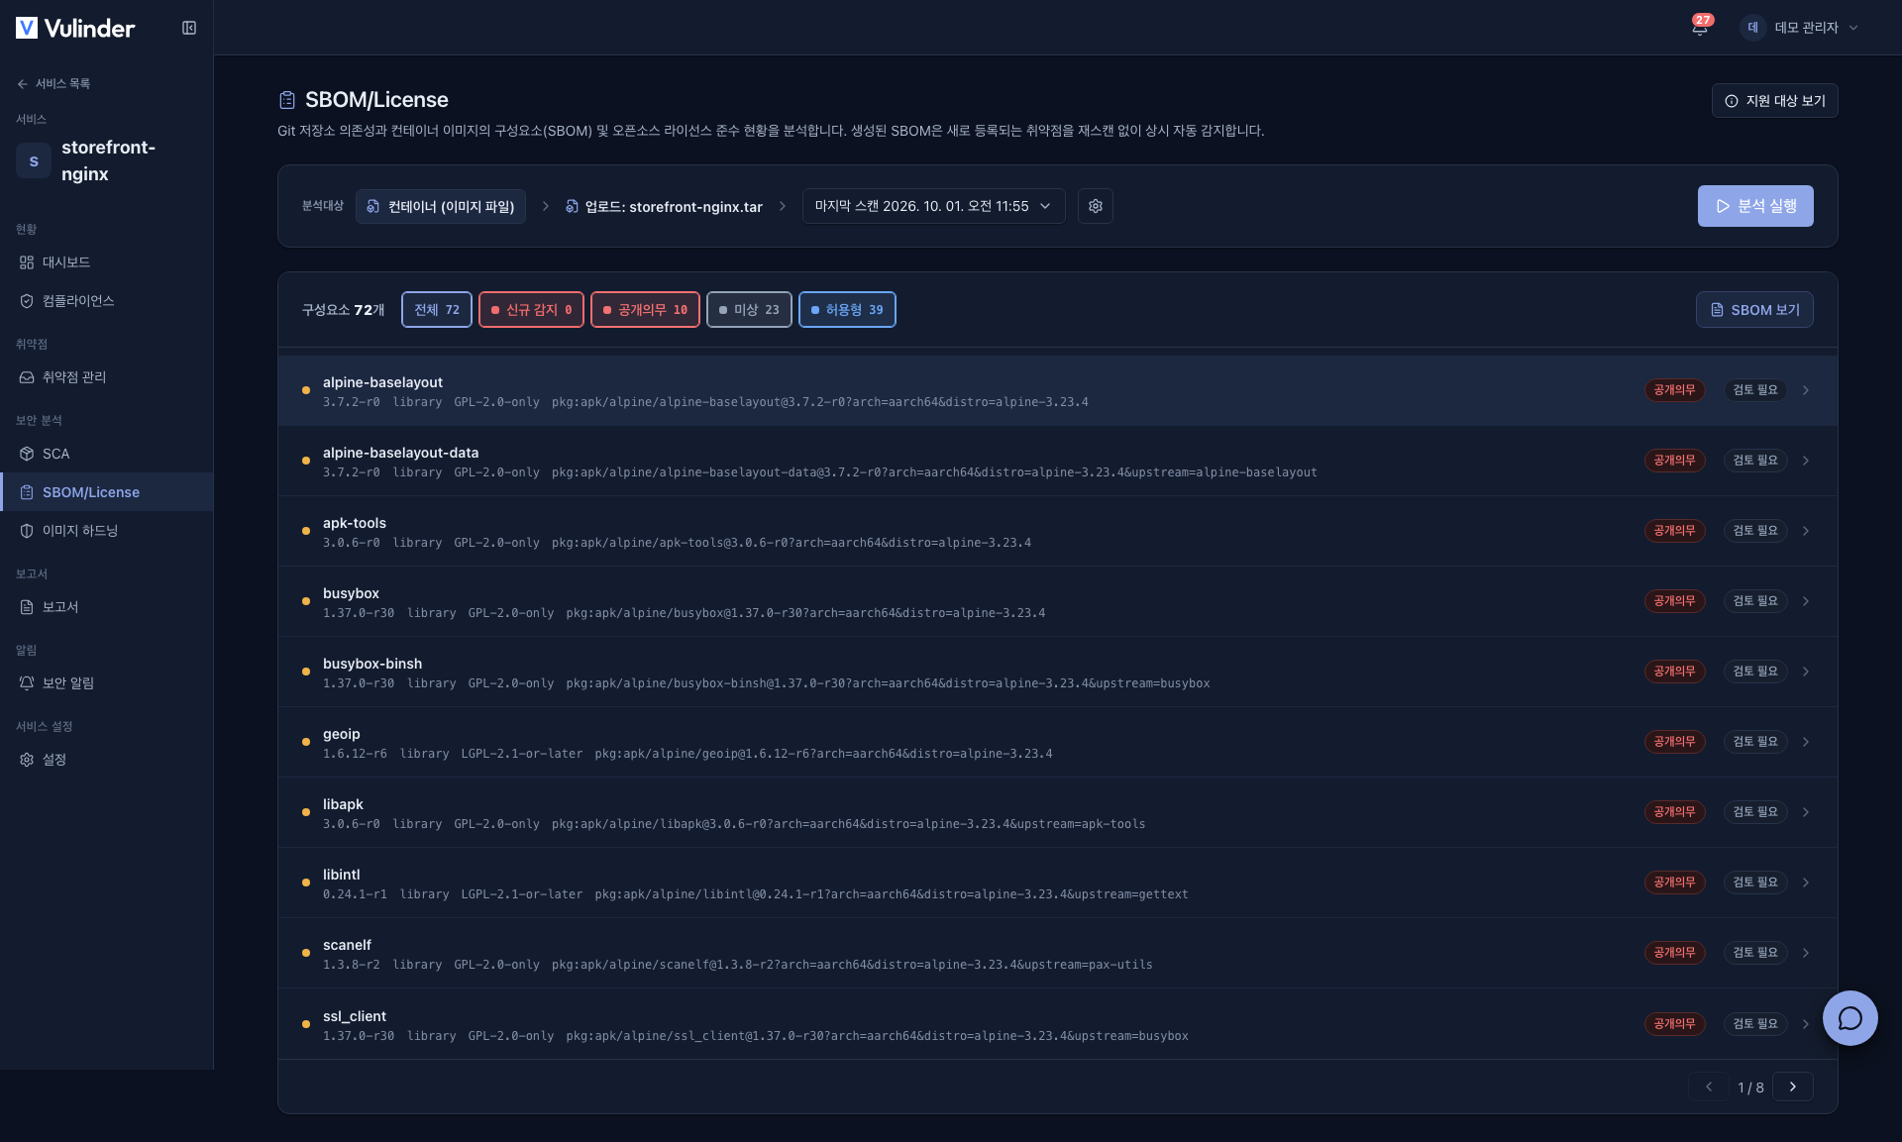Screen dimensions: 1902x1142
Task: Click the Vulinder logo
Action: pos(75,28)
